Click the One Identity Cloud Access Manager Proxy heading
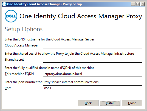 [x=81, y=16]
